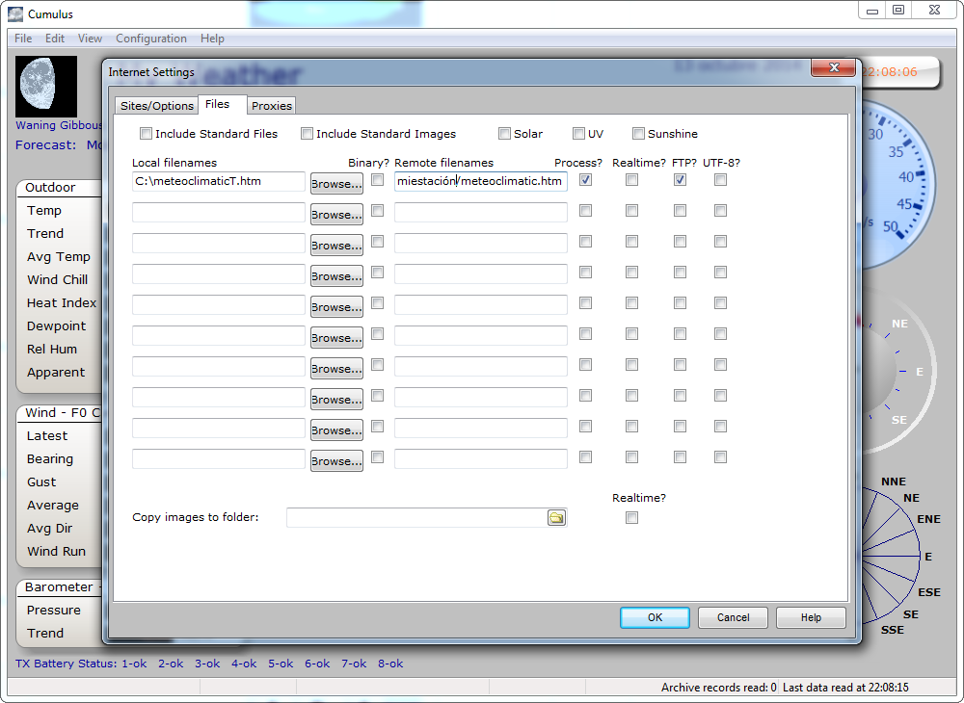Enable Include Standard Files checkbox
The width and height of the screenshot is (964, 703).
[147, 134]
